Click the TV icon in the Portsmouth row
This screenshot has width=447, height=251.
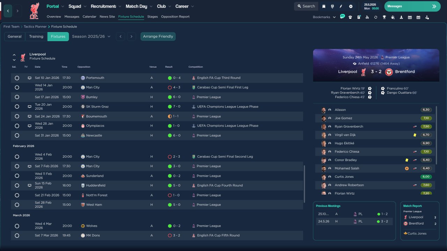30,78
